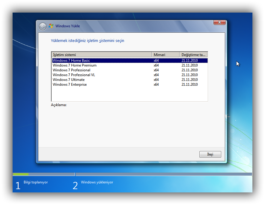Select Windows 7 Home Basic
265x205 pixels.
coord(71,61)
